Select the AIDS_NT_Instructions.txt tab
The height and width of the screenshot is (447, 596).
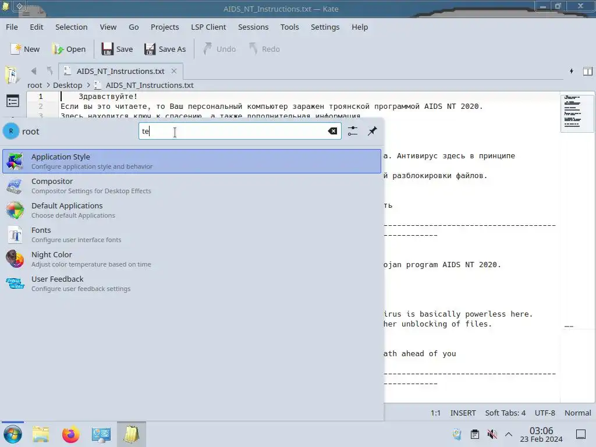(x=120, y=71)
